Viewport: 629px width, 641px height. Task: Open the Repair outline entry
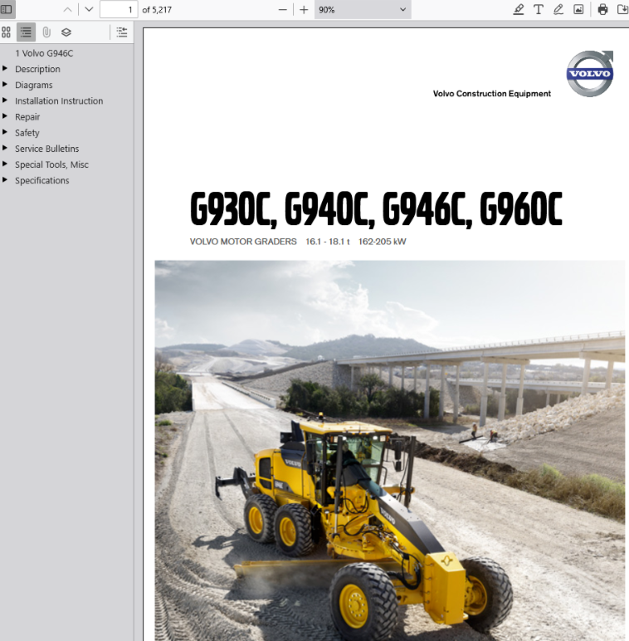click(27, 117)
